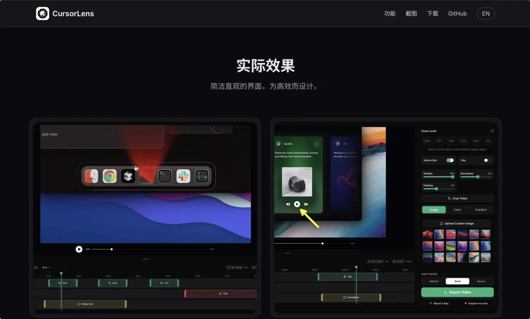Image resolution: width=530 pixels, height=319 pixels.
Task: Click the Finder icon in the dock
Action: point(91,176)
